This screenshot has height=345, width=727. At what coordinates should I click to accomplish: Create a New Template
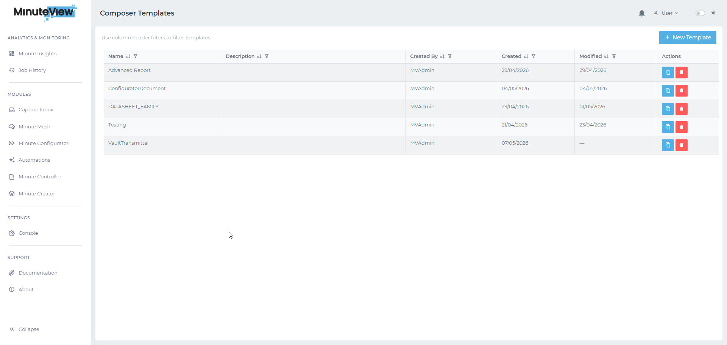click(688, 37)
